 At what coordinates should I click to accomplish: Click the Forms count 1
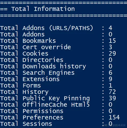click(110, 85)
